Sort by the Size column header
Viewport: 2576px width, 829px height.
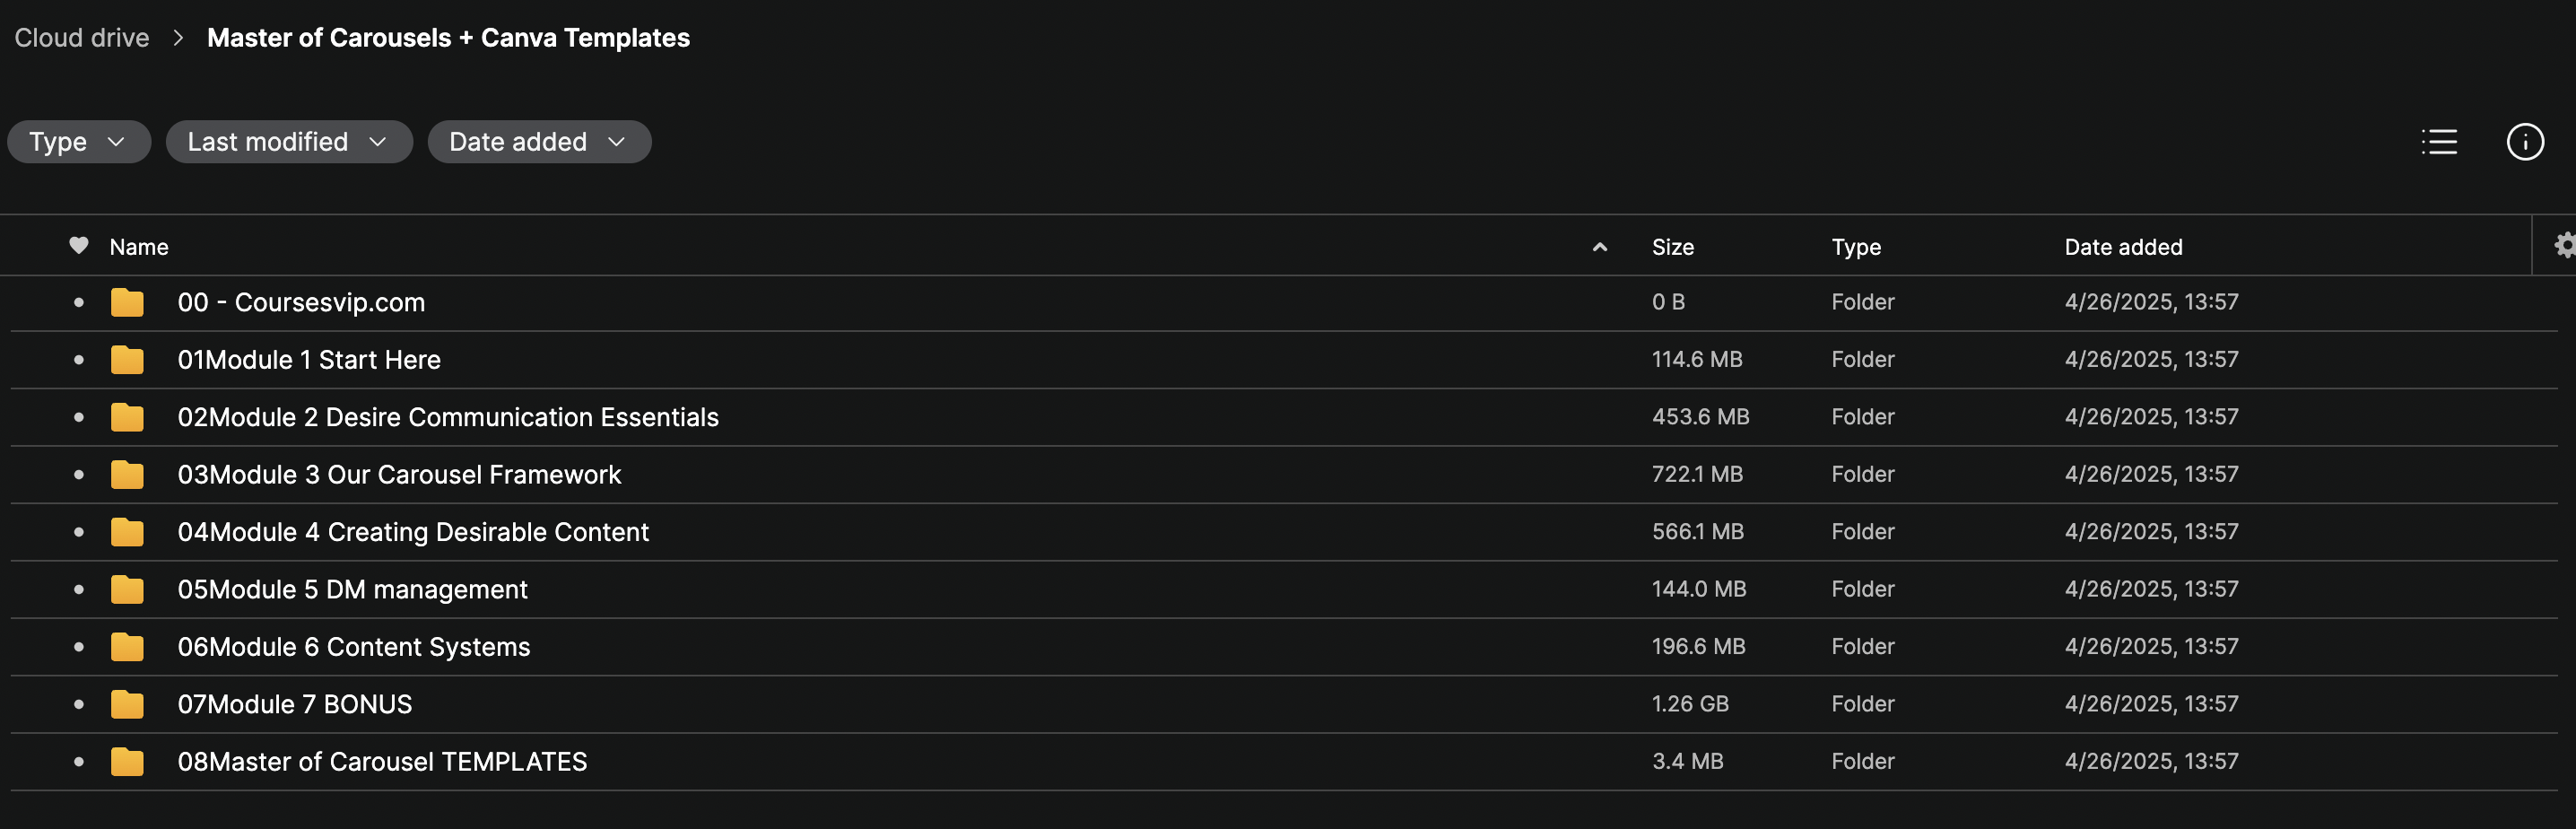pyautogui.click(x=1672, y=247)
